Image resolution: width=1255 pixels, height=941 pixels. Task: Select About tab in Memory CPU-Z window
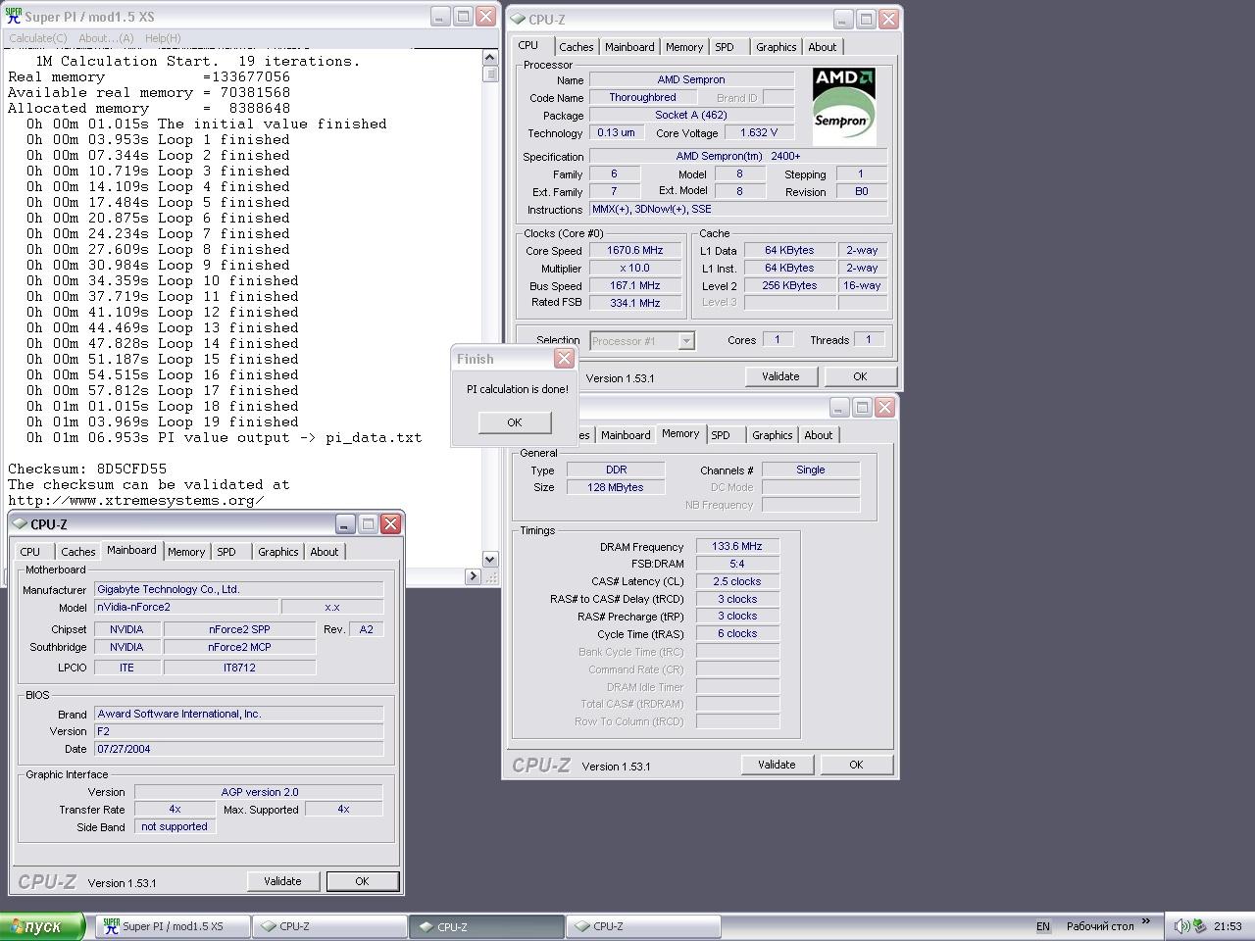click(819, 435)
